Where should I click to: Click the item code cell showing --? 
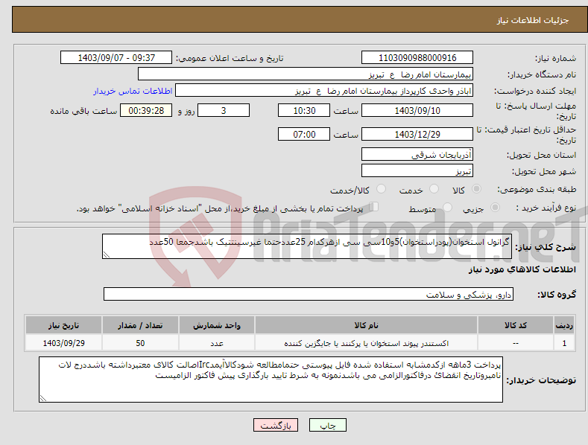pos(516,343)
